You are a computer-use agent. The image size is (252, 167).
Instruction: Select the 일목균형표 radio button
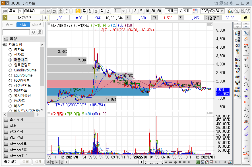tap(10, 65)
